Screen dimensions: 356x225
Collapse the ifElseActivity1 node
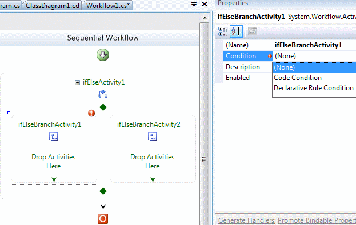click(77, 82)
